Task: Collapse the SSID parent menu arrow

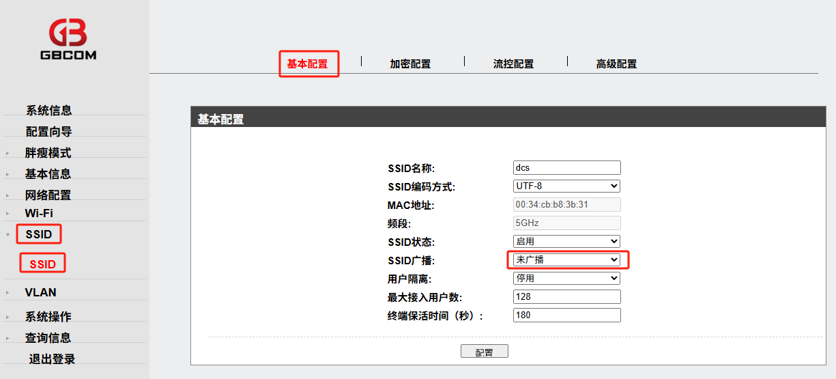Action: [x=8, y=235]
